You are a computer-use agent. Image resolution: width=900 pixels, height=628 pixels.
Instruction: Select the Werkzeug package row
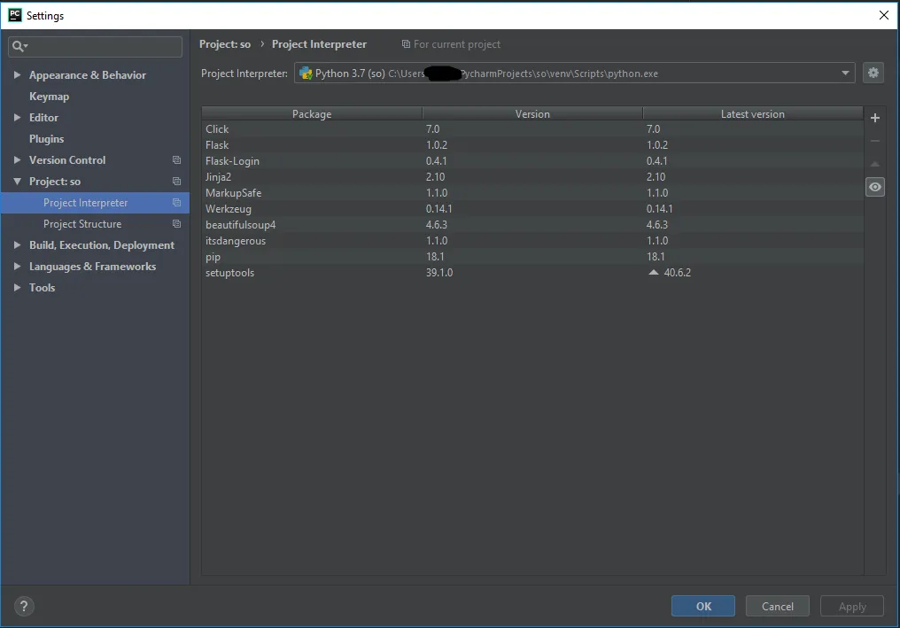532,209
